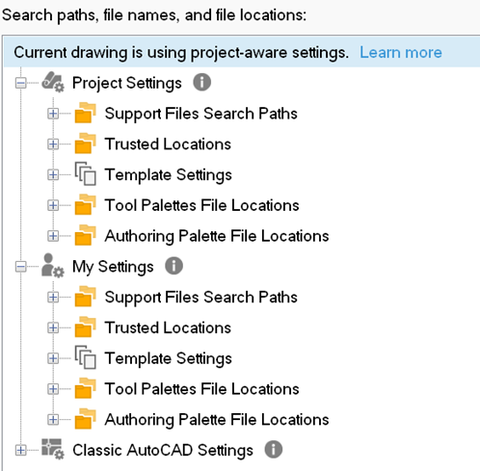Click the My Settings user icon
Image resolution: width=480 pixels, height=471 pixels.
pyautogui.click(x=53, y=266)
